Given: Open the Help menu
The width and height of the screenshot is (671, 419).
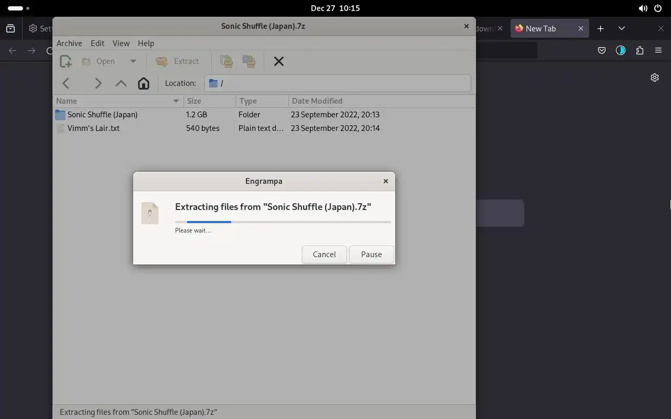Looking at the screenshot, I should 146,43.
